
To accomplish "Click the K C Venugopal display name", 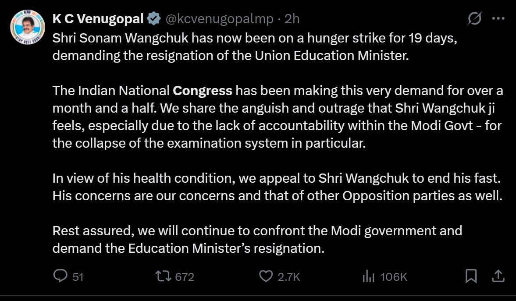I will pyautogui.click(x=98, y=19).
